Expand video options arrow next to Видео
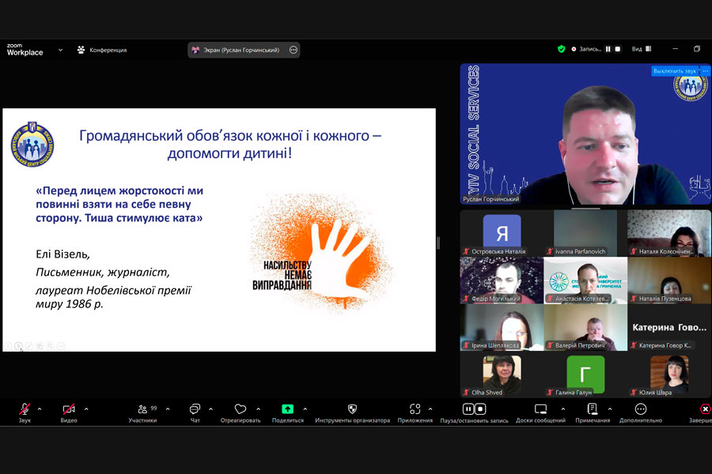The image size is (712, 474). (x=86, y=409)
